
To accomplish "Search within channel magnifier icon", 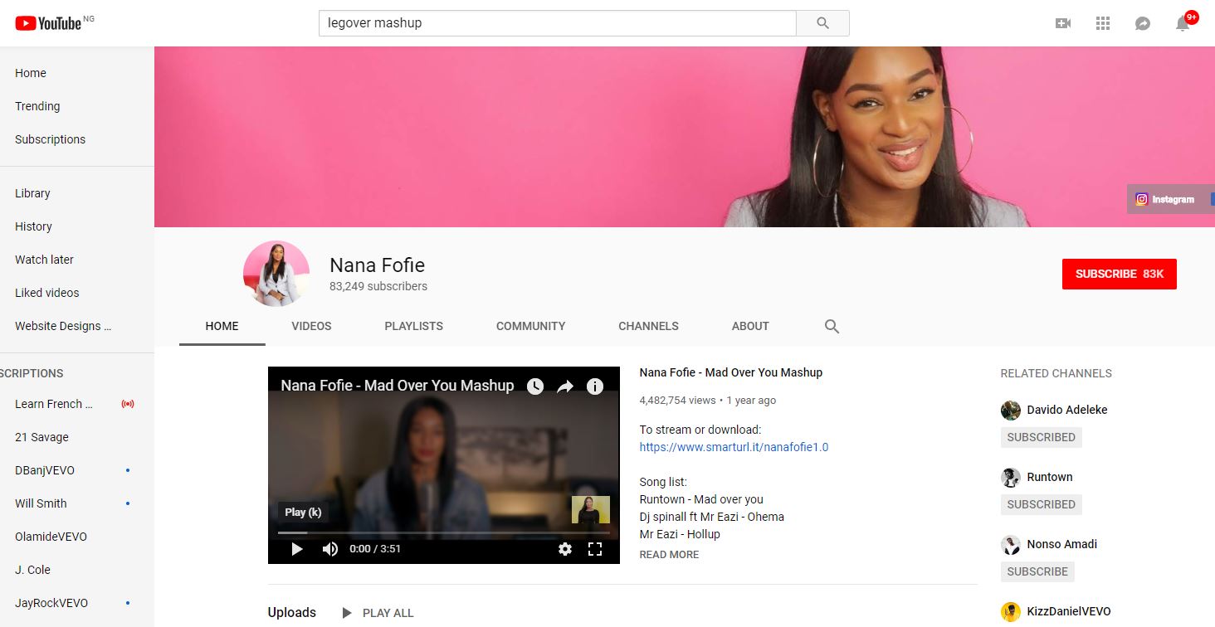I will point(832,326).
